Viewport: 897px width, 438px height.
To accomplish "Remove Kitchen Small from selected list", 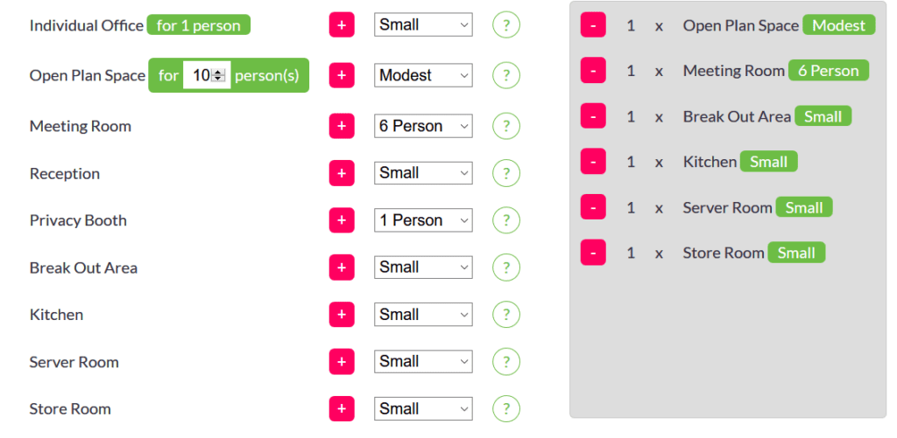I will coord(593,162).
